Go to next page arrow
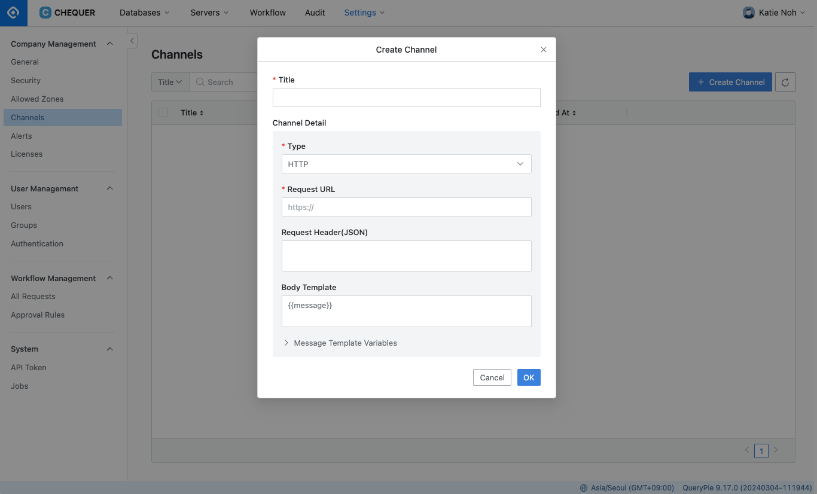This screenshot has width=817, height=494. (x=776, y=450)
